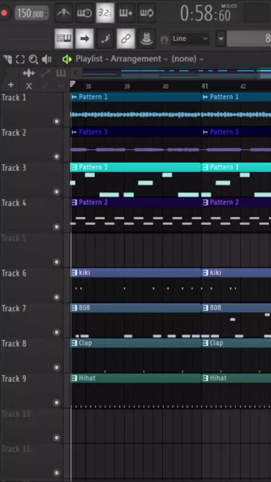Show automation clips icon in picker
The image size is (271, 482).
pyautogui.click(x=46, y=73)
